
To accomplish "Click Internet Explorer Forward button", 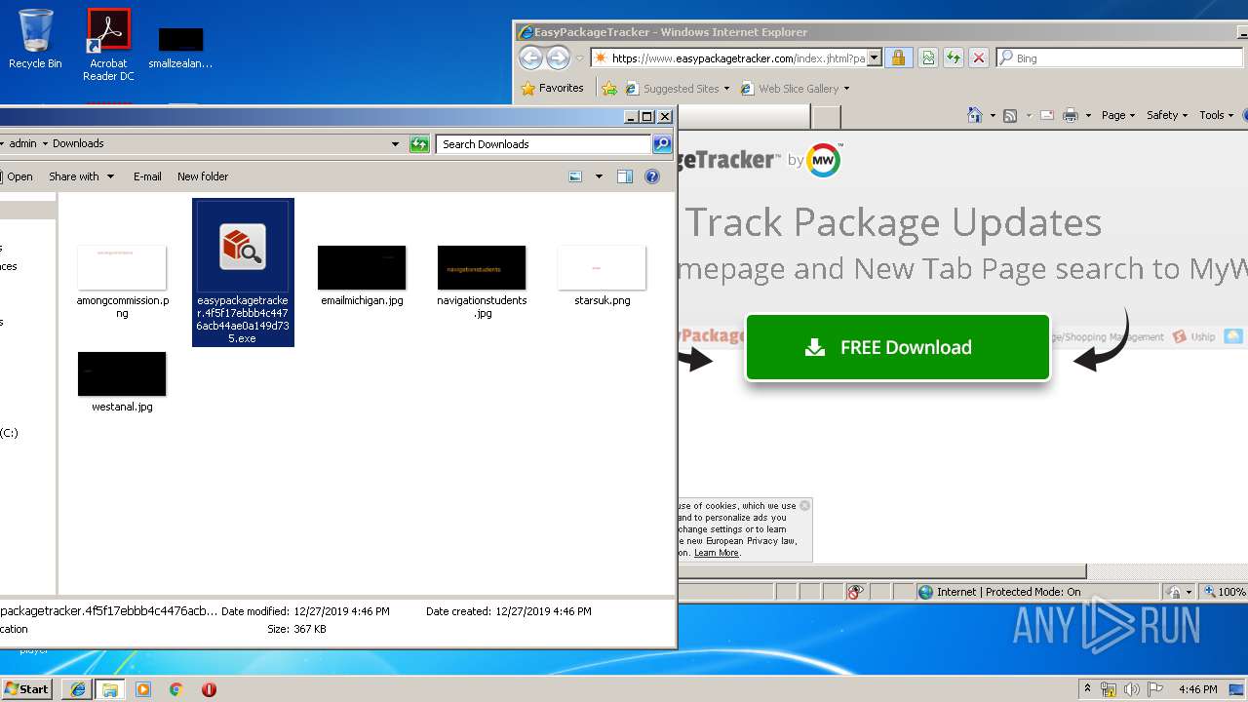I will tap(558, 58).
